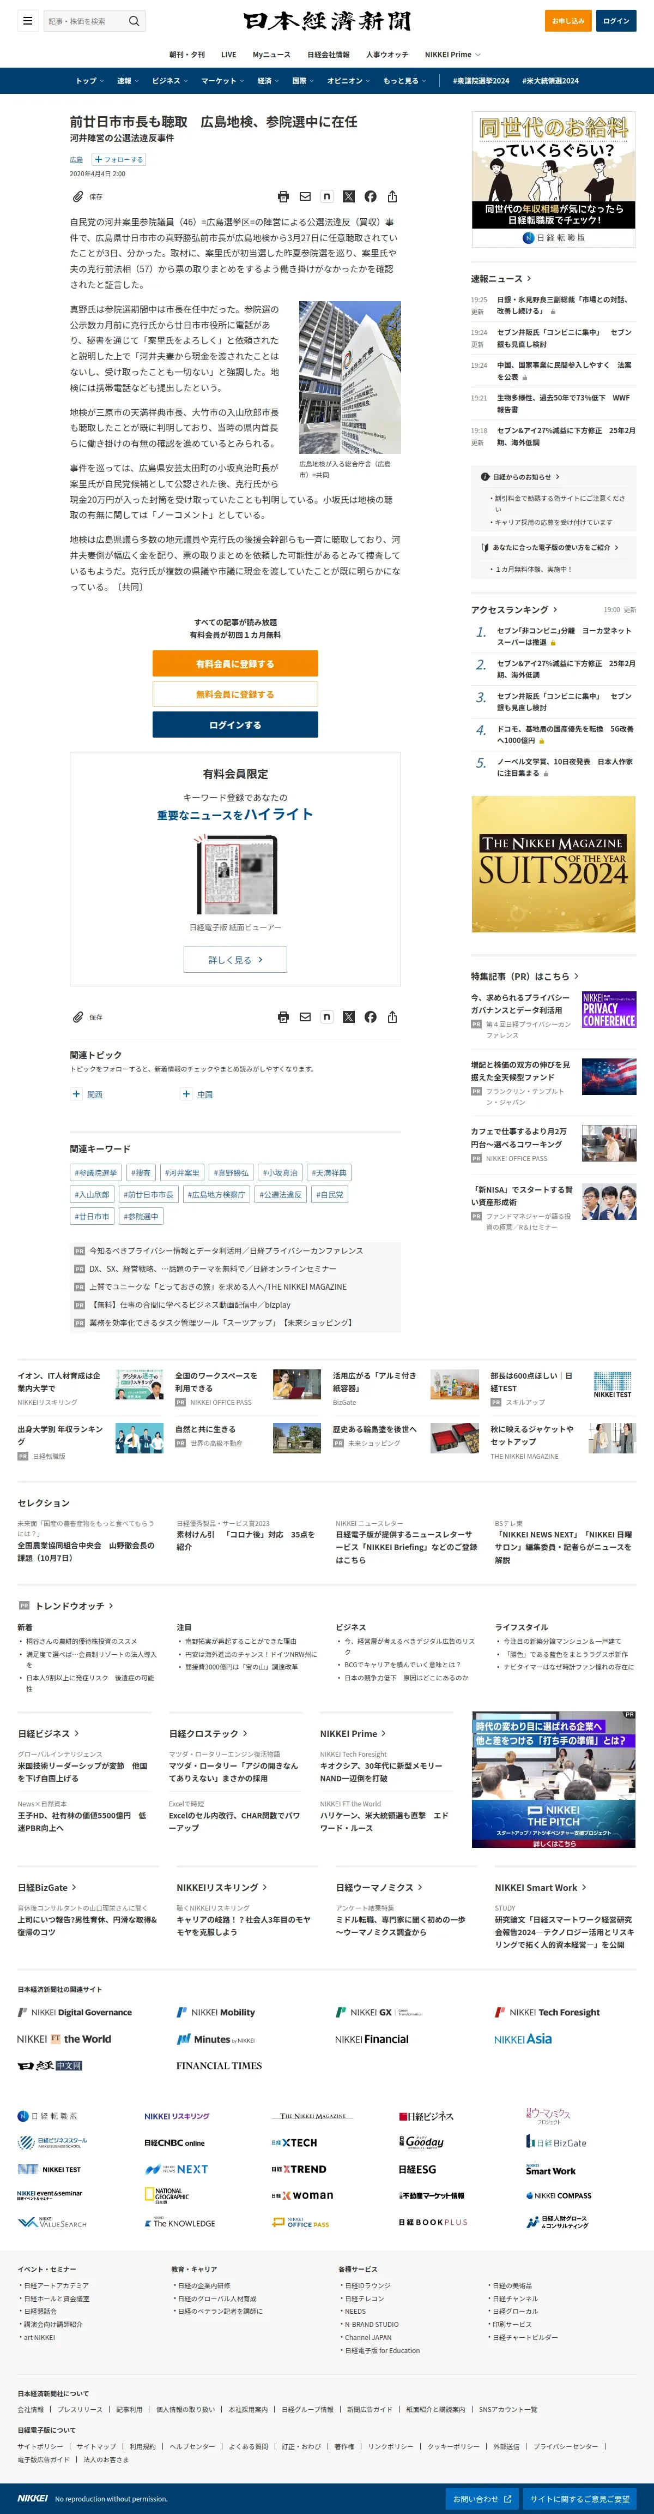654x2514 pixels.
Task: Toggle フォローする for 広島 topic
Action: [x=119, y=159]
